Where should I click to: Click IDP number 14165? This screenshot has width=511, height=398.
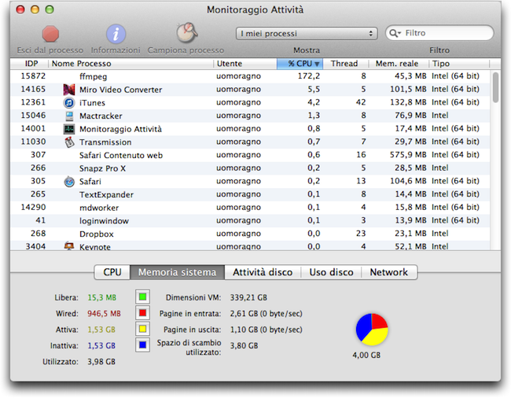pos(33,90)
